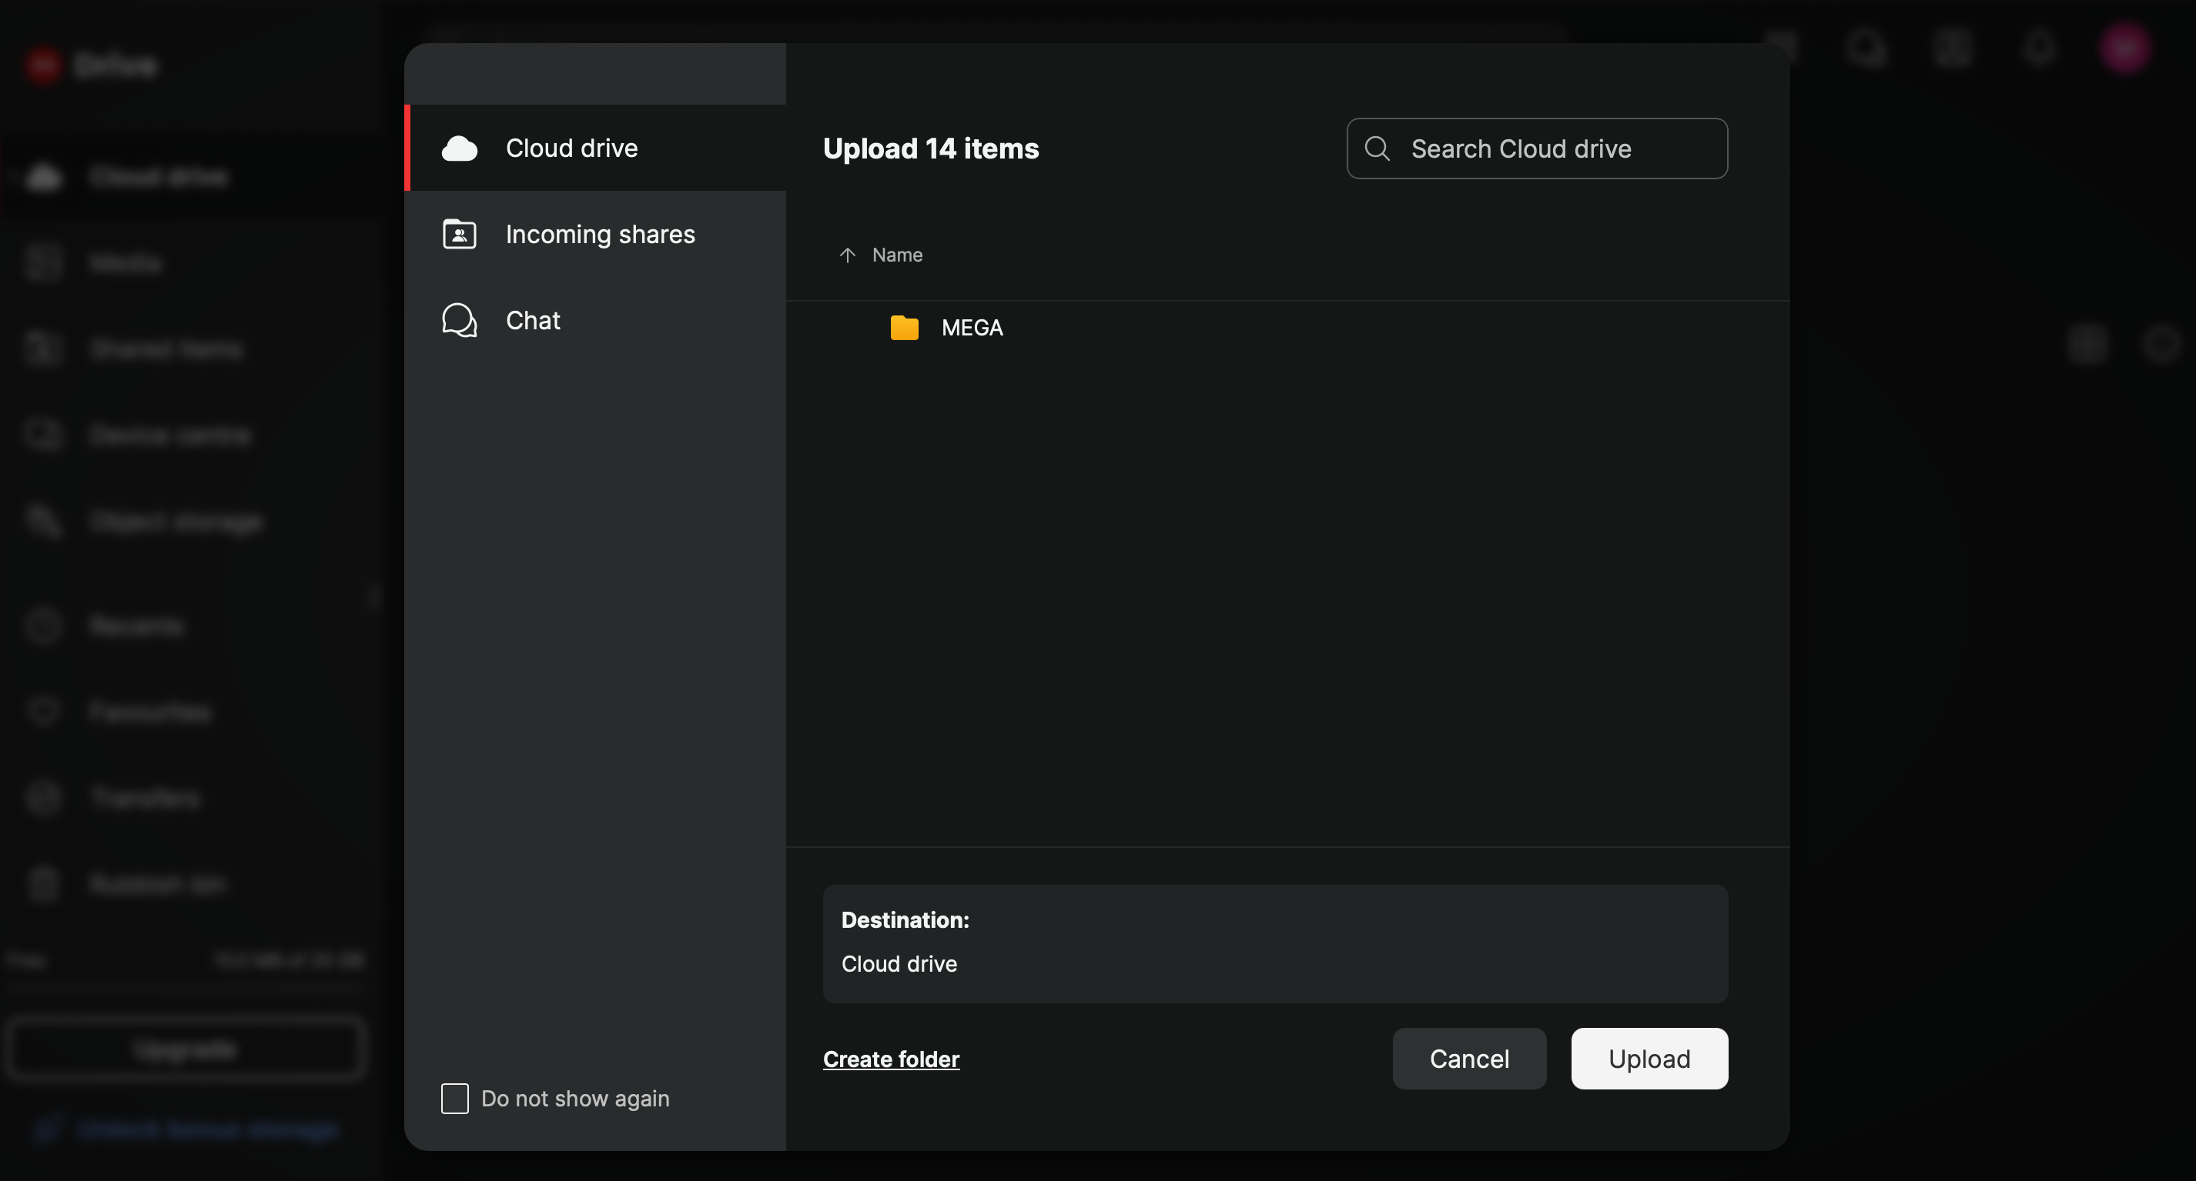Click the cloud icon beside Cloud drive
This screenshot has width=2196, height=1181.
[460, 148]
